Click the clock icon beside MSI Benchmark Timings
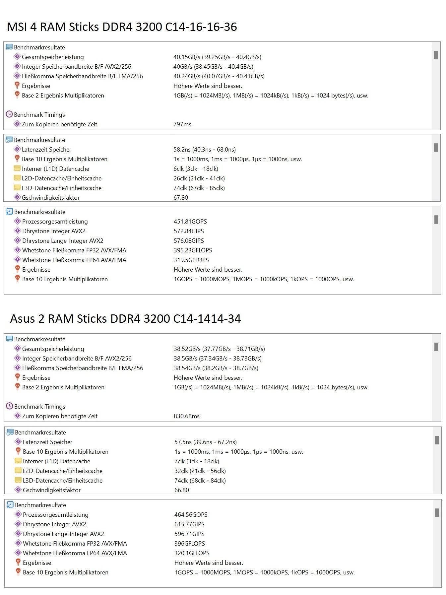Screen dimensions: 446x595 pos(9,114)
